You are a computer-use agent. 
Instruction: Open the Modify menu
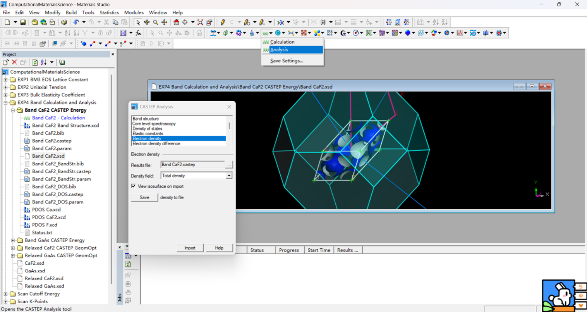click(x=52, y=12)
